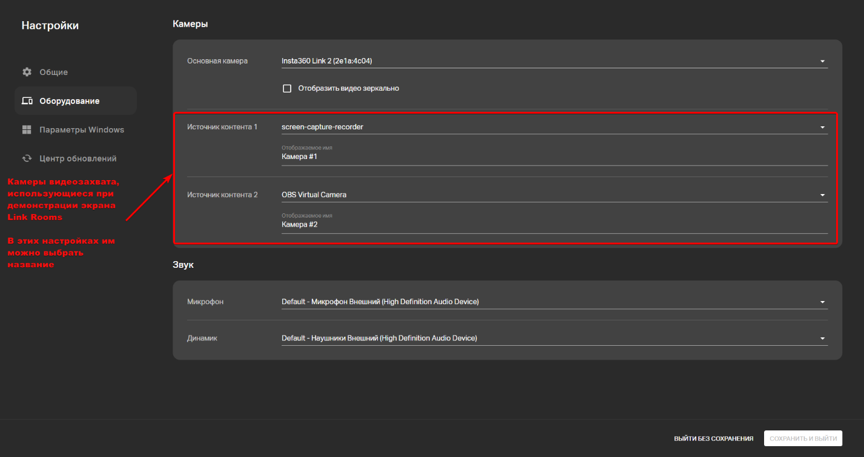
Task: Expand the Микрофон device dropdown arrow
Action: tap(822, 302)
